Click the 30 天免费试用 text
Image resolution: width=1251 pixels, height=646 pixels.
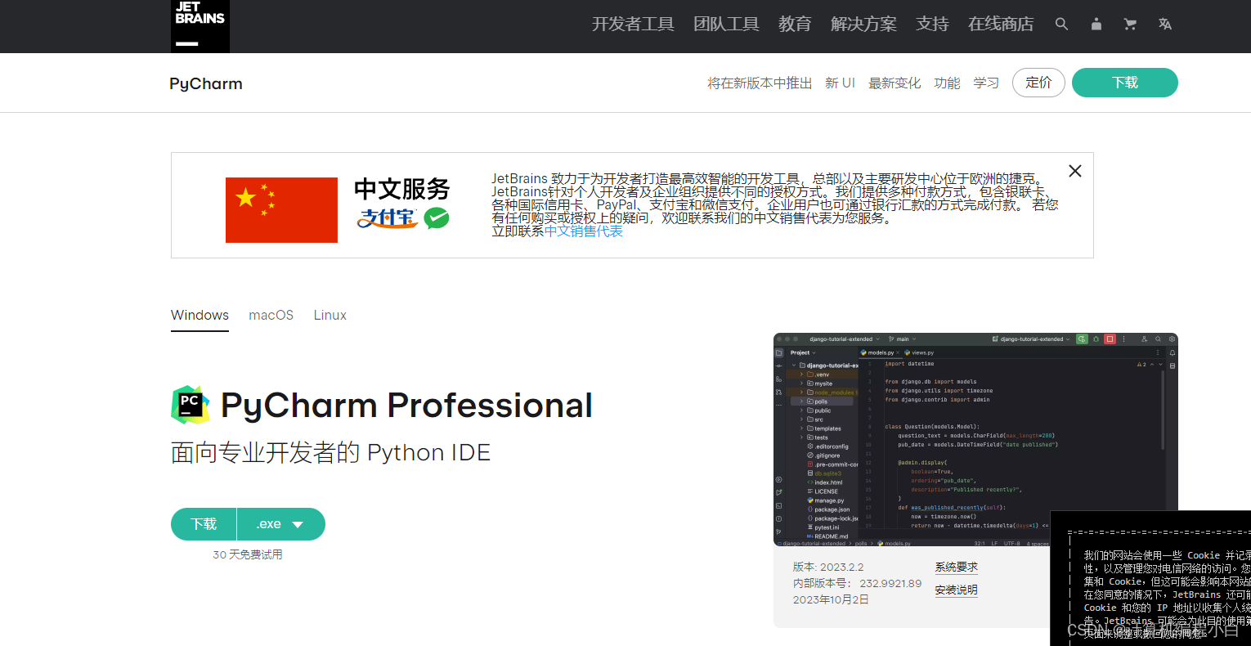248,554
